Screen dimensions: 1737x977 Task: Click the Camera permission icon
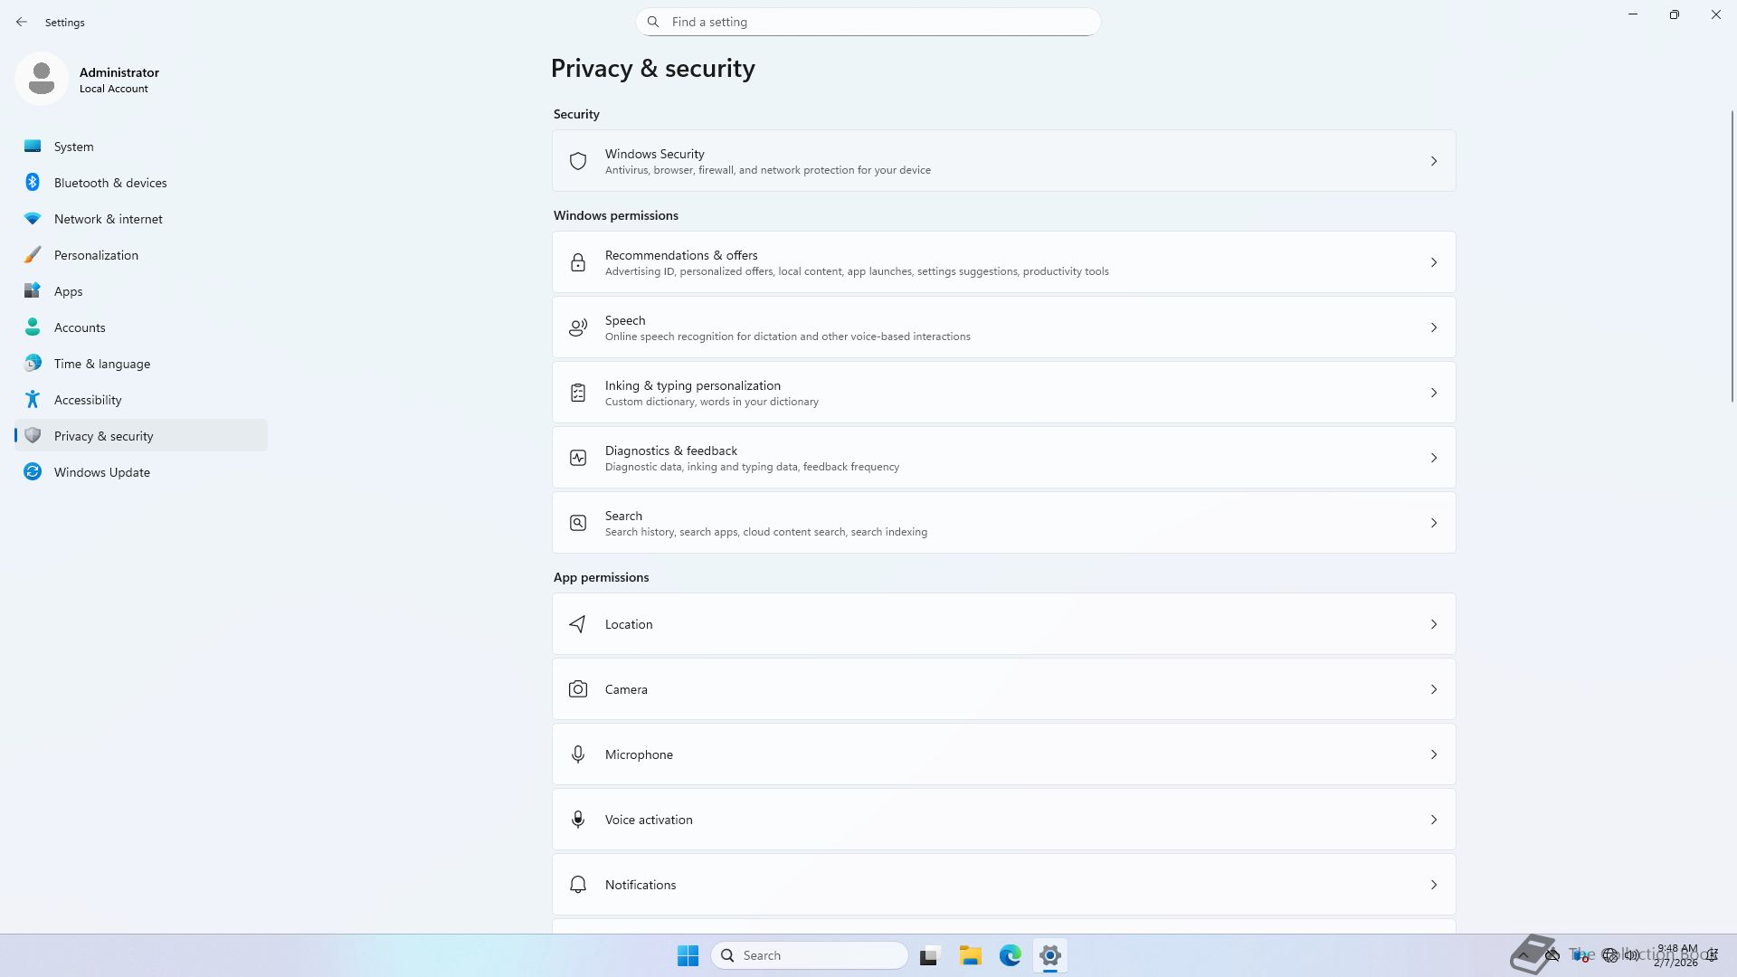[578, 689]
